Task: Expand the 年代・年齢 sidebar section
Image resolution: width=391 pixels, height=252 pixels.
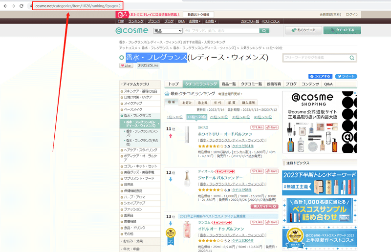Action: pyautogui.click(x=140, y=249)
